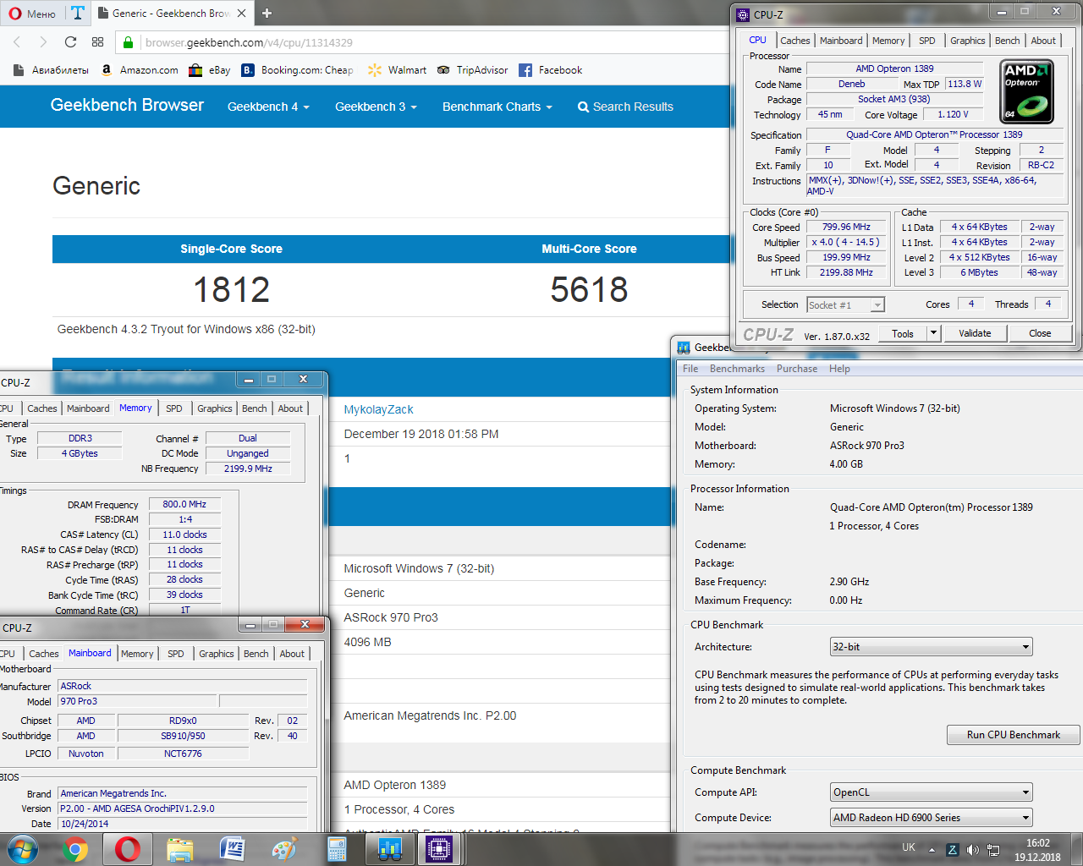Reload the Geekbench page
The width and height of the screenshot is (1083, 866).
pos(70,42)
